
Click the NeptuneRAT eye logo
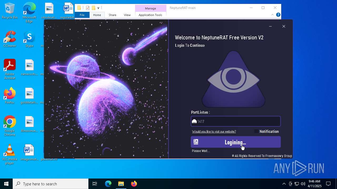(233, 79)
